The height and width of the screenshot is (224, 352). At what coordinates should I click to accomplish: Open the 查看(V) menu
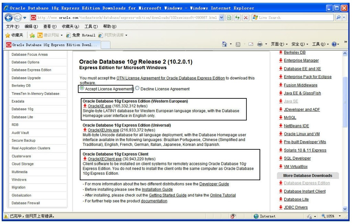pos(50,26)
